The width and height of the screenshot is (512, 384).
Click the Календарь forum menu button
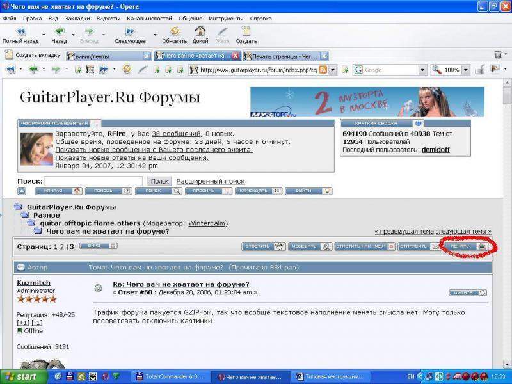pos(259,191)
